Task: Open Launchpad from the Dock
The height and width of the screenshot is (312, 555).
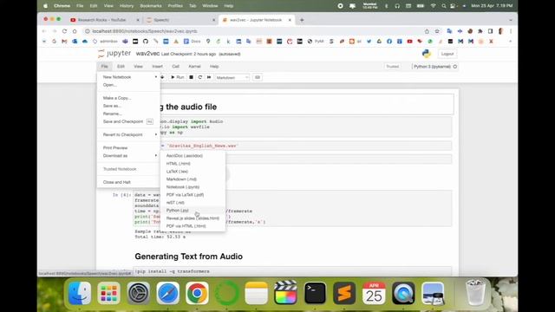Action: pyautogui.click(x=108, y=293)
